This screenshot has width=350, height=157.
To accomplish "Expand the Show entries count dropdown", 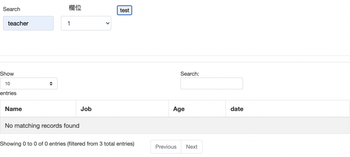I will pyautogui.click(x=29, y=84).
